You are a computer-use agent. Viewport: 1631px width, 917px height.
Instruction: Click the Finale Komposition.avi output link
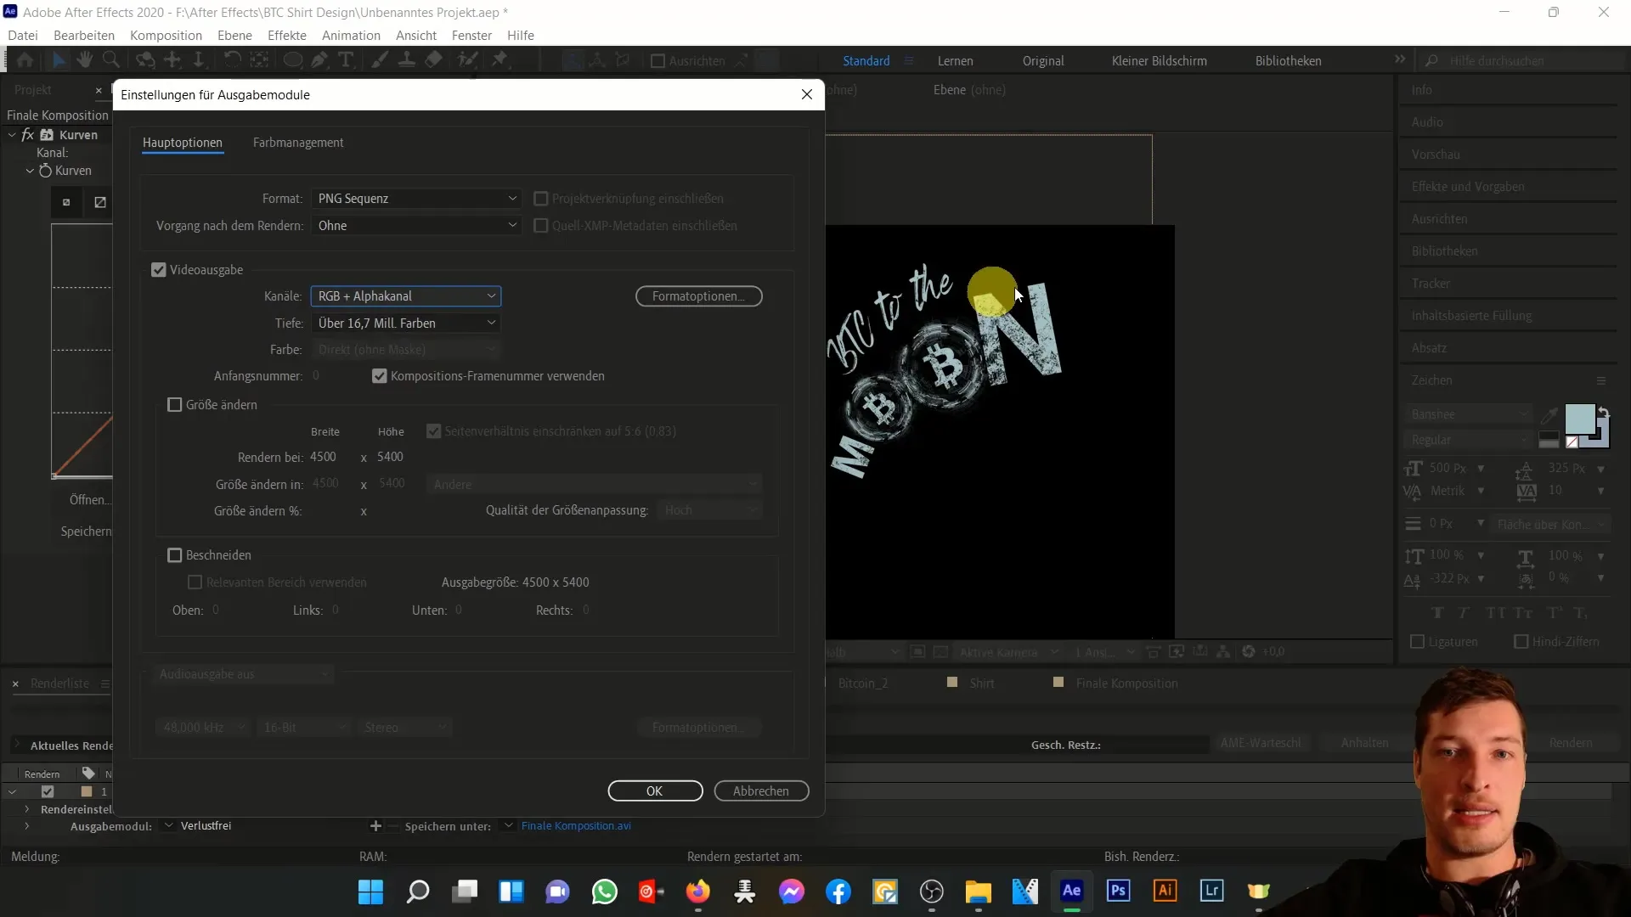pyautogui.click(x=578, y=826)
